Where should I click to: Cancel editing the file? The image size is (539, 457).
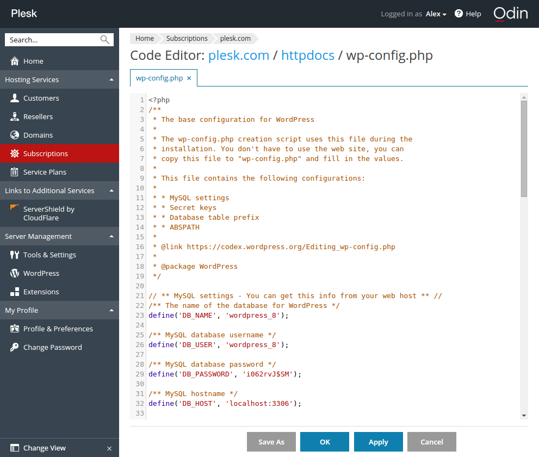(x=432, y=442)
